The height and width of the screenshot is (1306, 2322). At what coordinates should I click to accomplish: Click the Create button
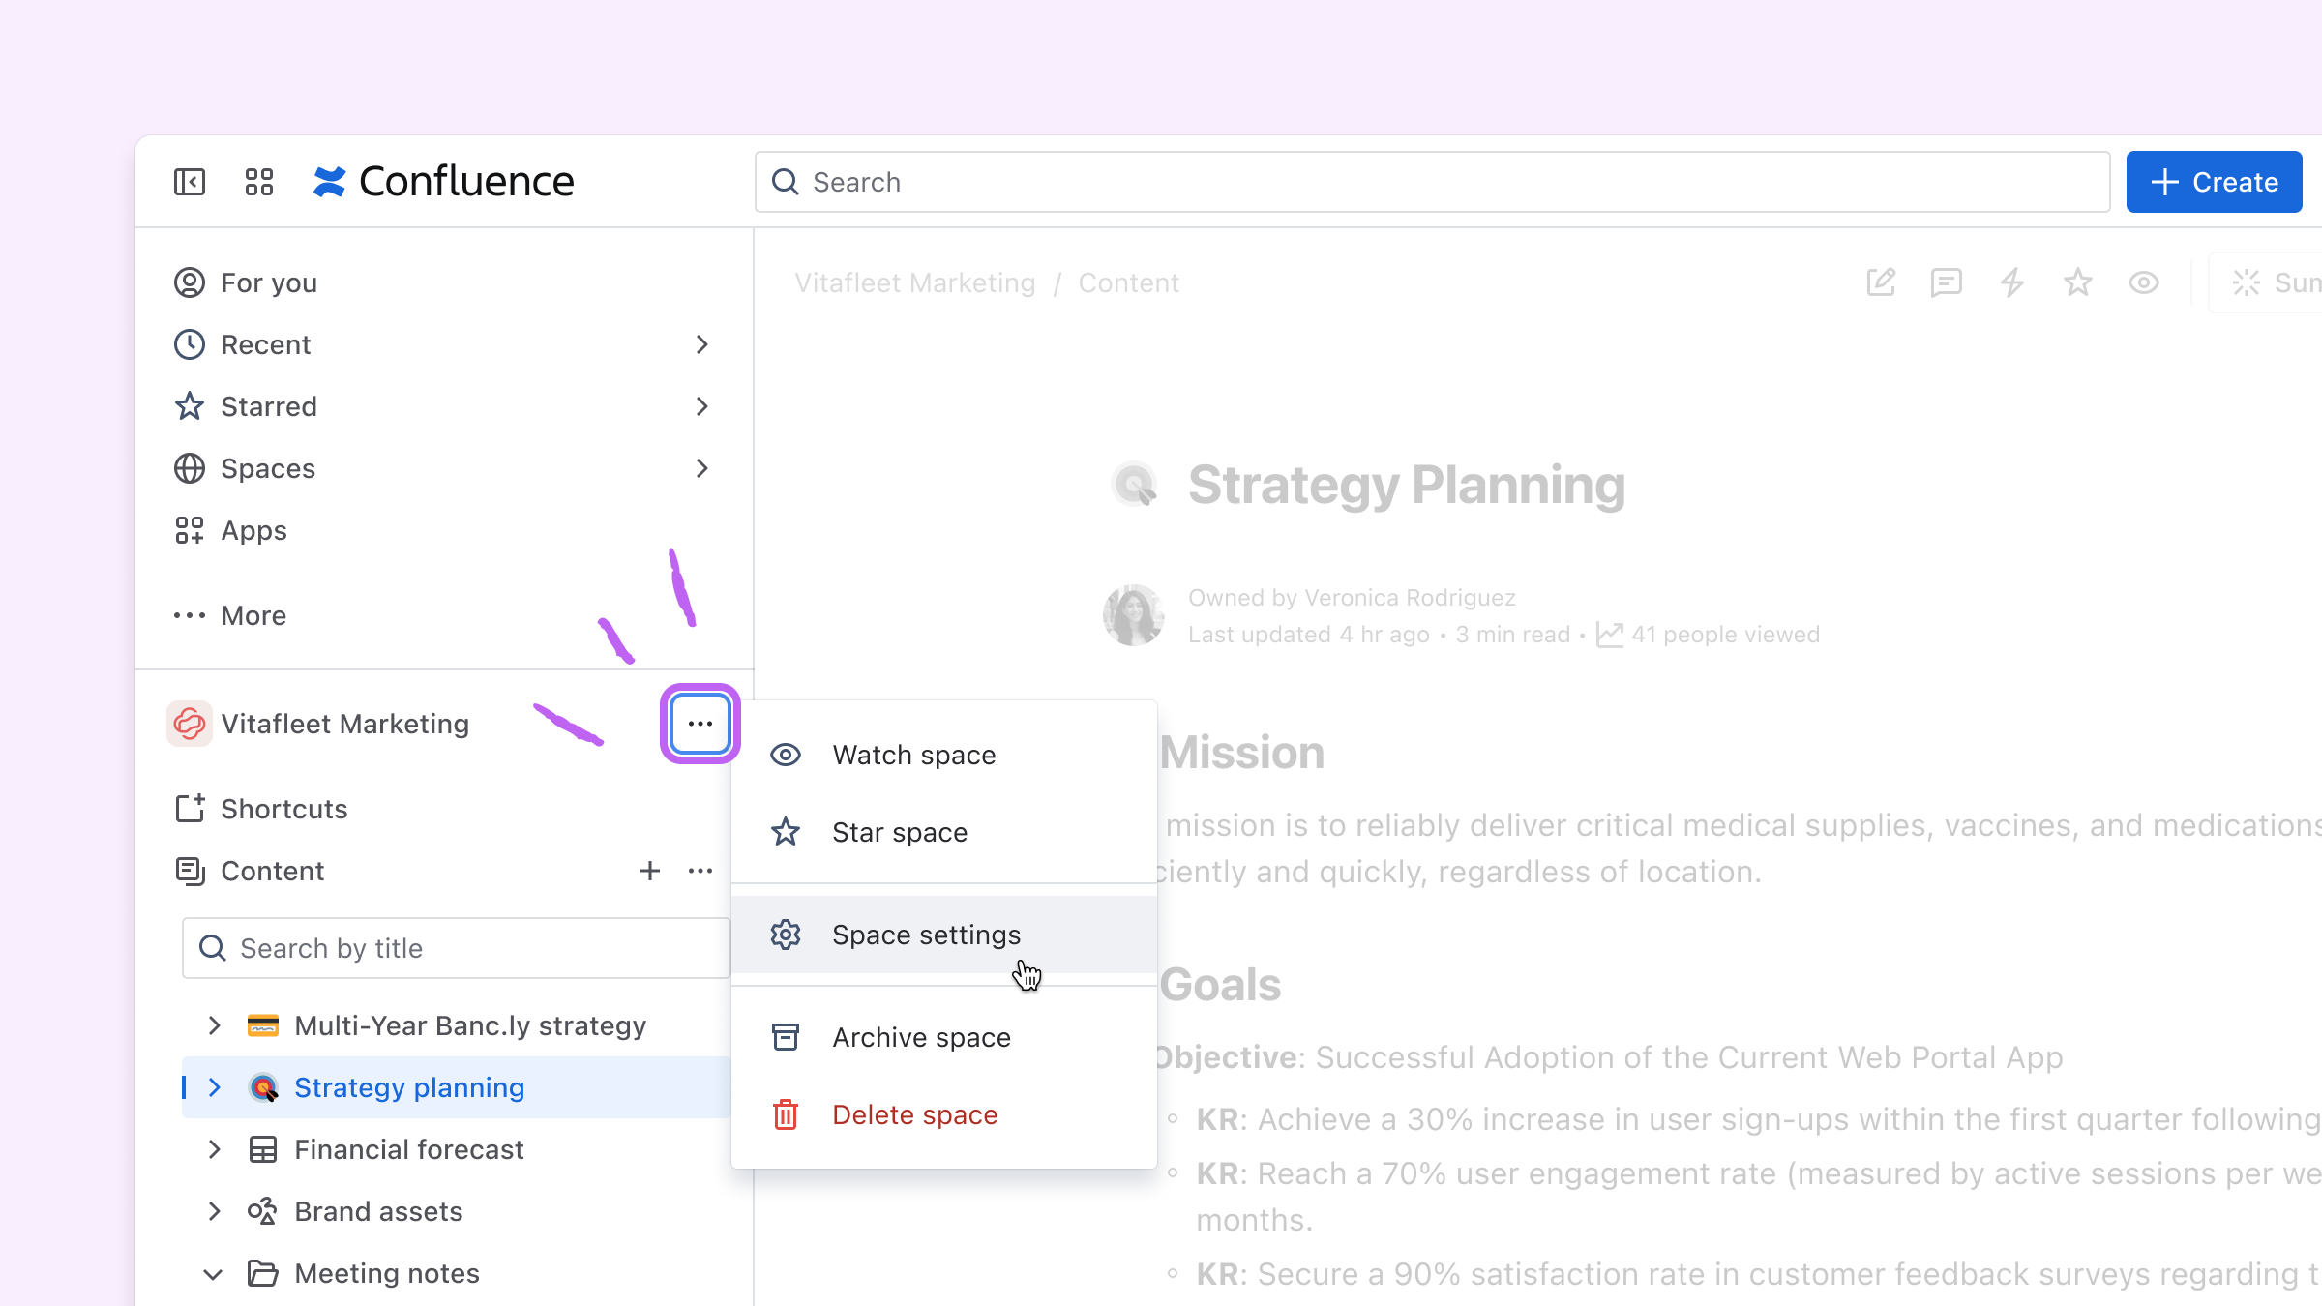click(x=2214, y=181)
